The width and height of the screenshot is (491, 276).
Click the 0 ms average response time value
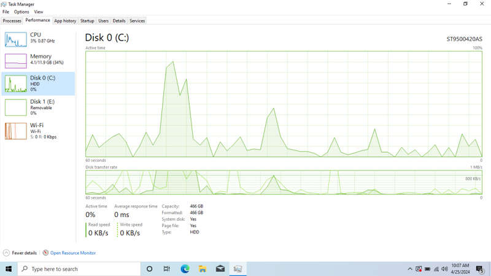[x=122, y=215]
